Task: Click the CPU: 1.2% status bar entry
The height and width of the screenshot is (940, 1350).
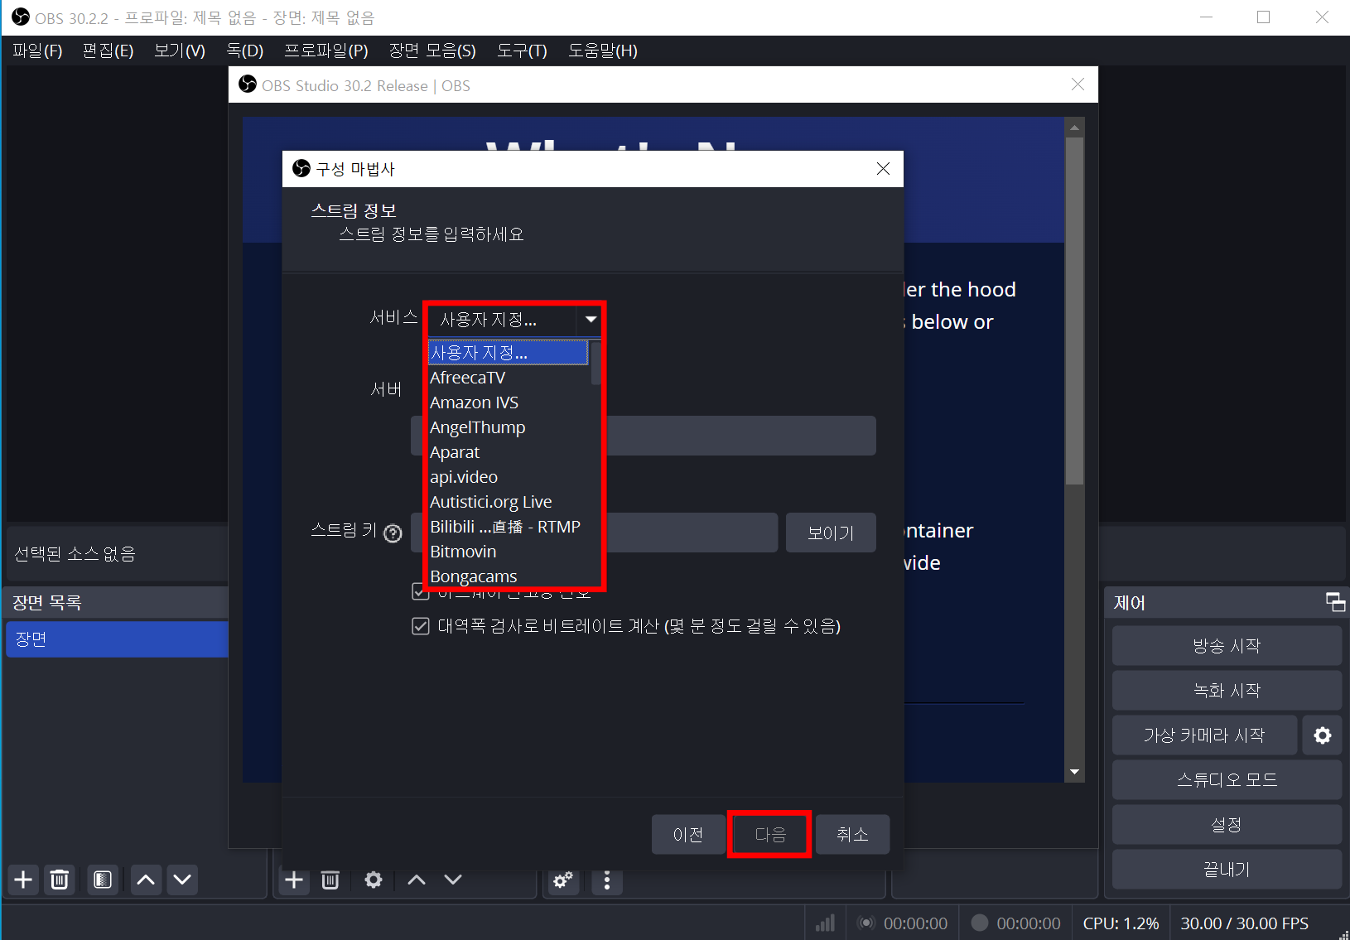Action: [1121, 923]
